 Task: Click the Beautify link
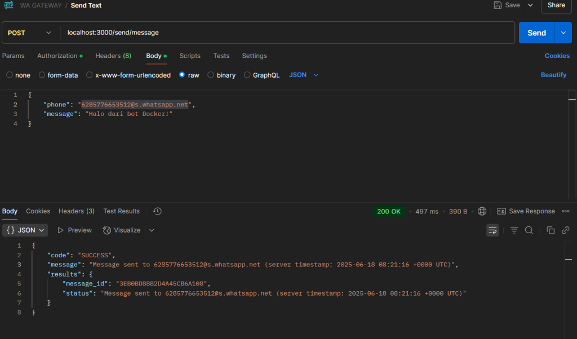(x=553, y=75)
